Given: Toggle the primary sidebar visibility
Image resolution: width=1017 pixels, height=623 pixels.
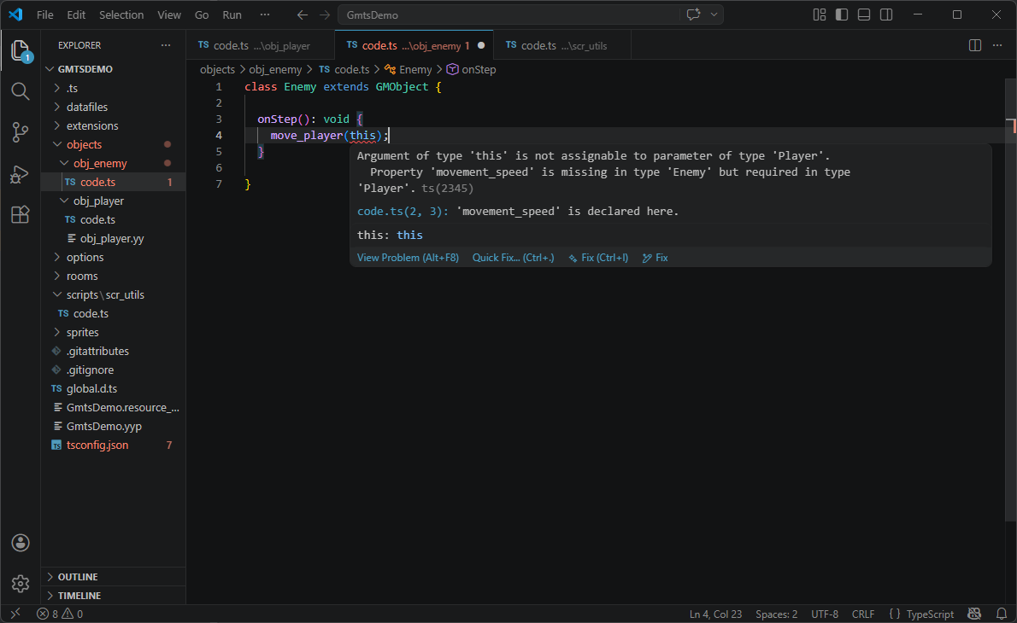Looking at the screenshot, I should tap(842, 15).
